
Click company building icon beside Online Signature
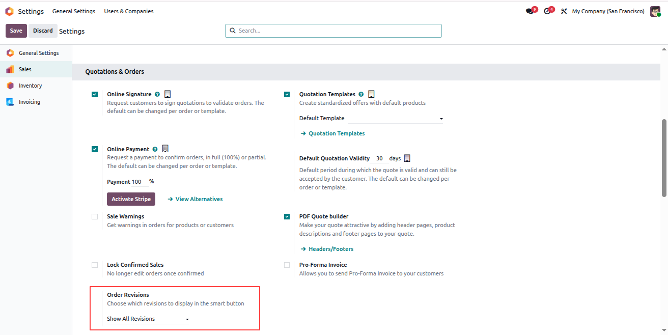coord(168,94)
